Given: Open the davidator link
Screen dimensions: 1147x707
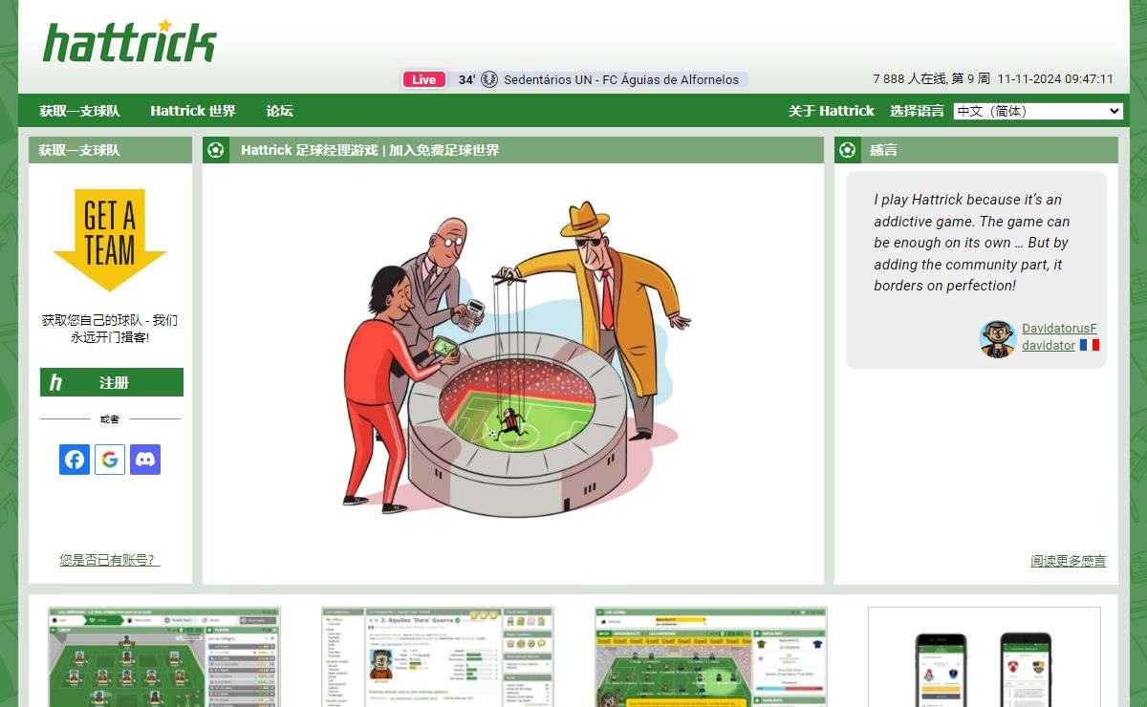Looking at the screenshot, I should [1049, 346].
